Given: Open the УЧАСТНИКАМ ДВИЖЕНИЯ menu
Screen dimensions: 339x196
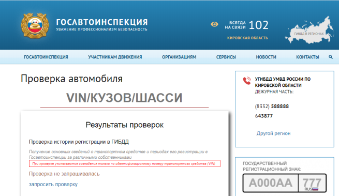Looking at the screenshot, I should [115, 57].
